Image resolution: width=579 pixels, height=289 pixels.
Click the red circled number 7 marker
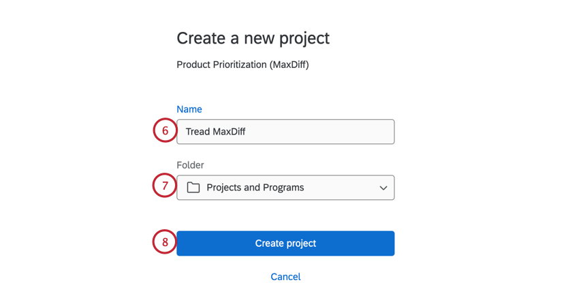[x=165, y=187]
